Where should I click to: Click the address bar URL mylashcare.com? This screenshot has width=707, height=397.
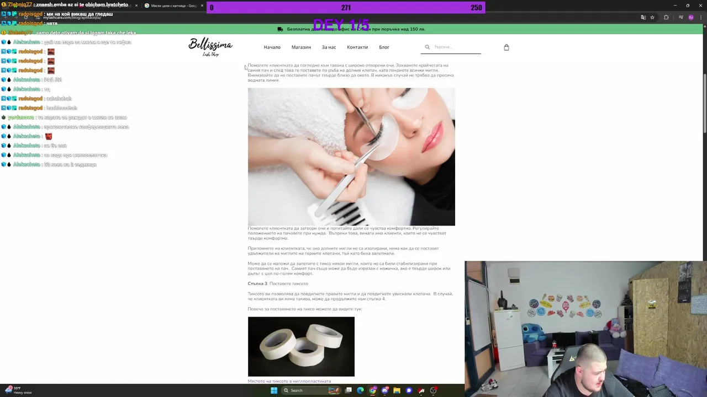coord(72,18)
